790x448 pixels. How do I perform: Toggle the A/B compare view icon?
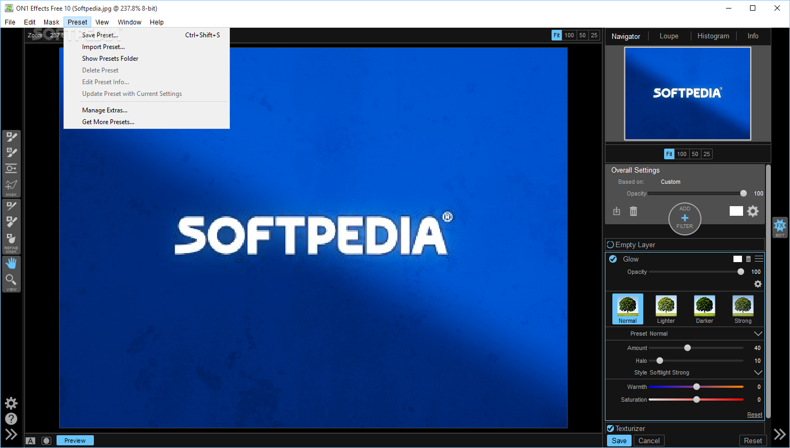point(30,441)
